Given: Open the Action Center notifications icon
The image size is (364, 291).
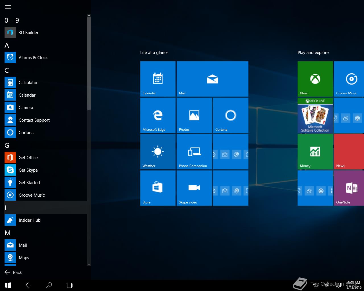Looking at the screenshot, I should 338,285.
